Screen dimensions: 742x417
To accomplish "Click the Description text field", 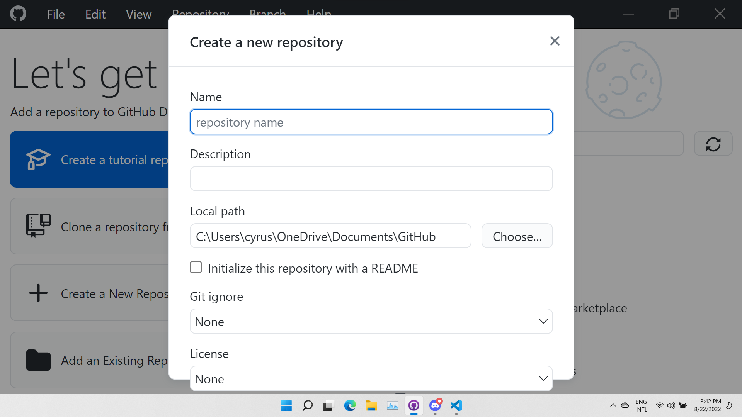I will 371,179.
